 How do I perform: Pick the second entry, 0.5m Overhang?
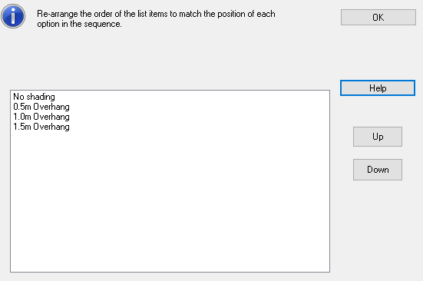pos(41,107)
